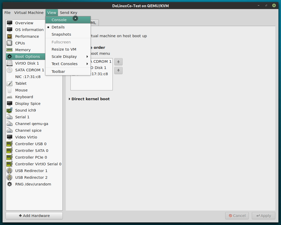Open the Virtual Machine menu
The width and height of the screenshot is (281, 225).
(29, 13)
